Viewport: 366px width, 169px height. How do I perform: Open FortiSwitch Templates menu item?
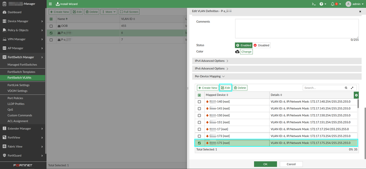point(21,72)
